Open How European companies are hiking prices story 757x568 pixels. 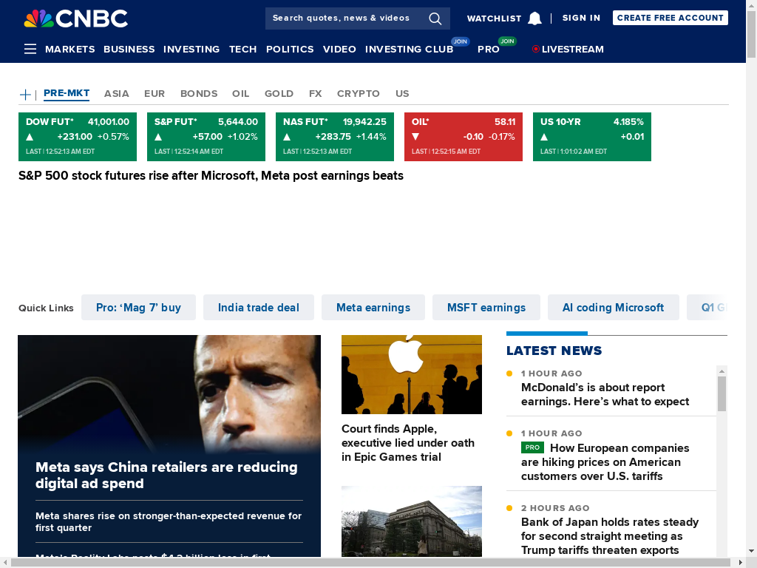(x=605, y=461)
